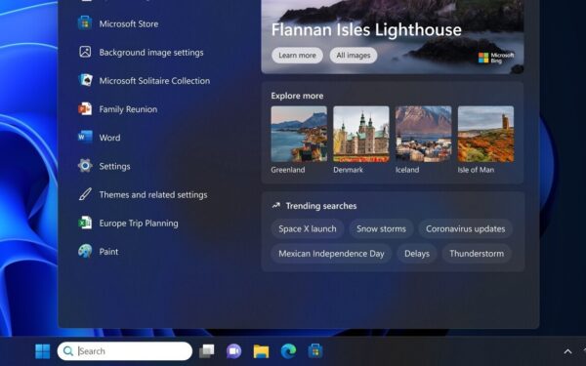Click the Background image settings picture icon
This screenshot has height=366, width=586.
[85, 52]
